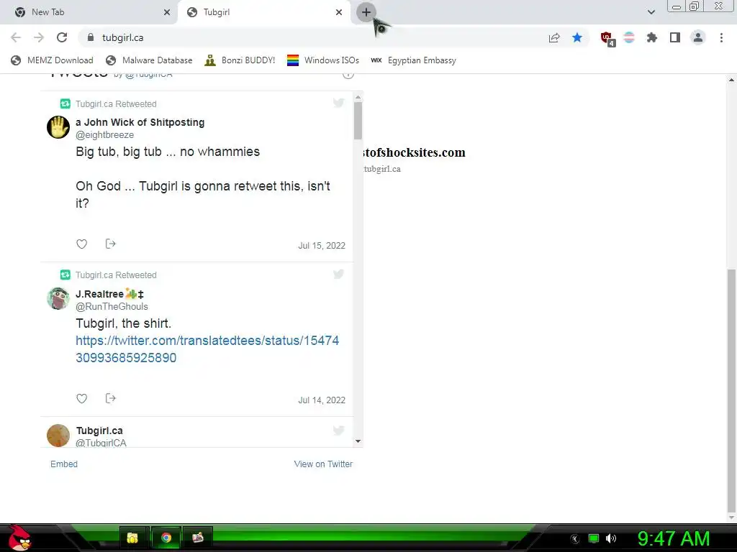The image size is (737, 552).
Task: Open the Tubgirl.ca account name
Action: point(99,431)
